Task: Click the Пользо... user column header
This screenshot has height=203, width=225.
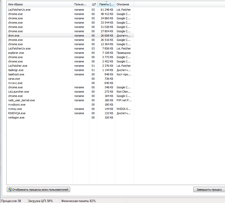Action: tap(81, 4)
